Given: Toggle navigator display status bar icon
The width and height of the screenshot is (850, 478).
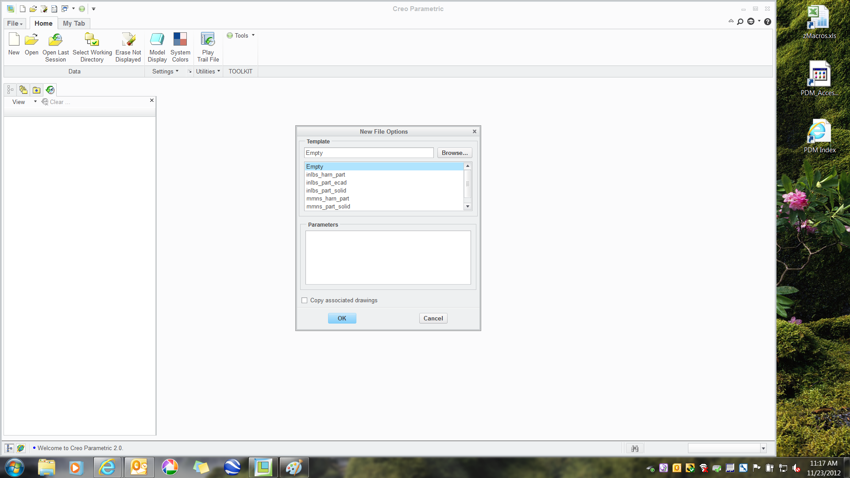Looking at the screenshot, I should click(x=9, y=448).
